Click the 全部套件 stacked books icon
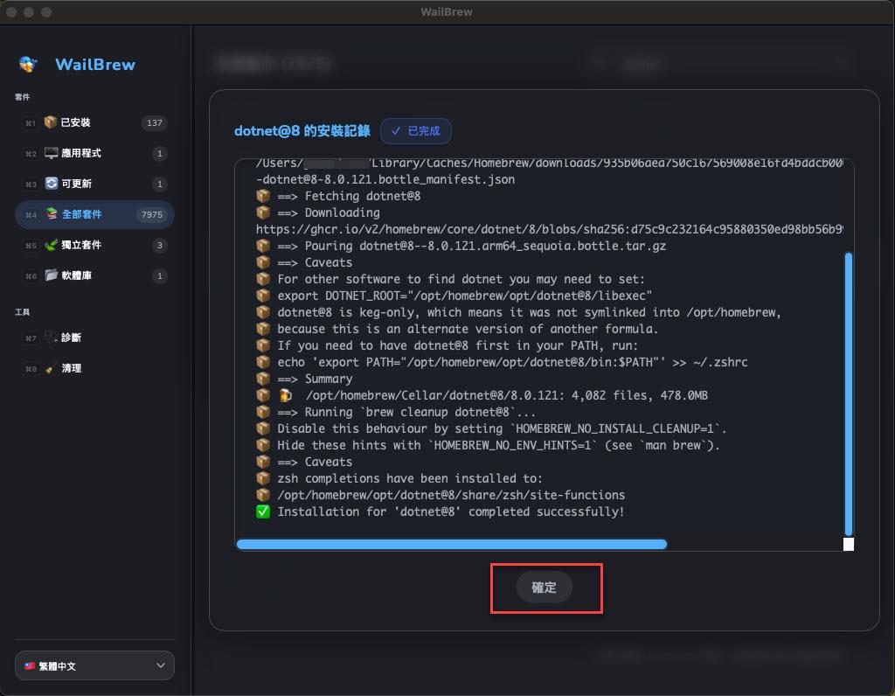895x696 pixels. pyautogui.click(x=52, y=215)
